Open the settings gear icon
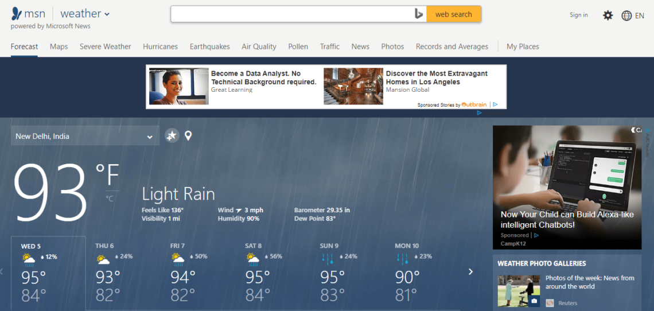The height and width of the screenshot is (311, 654). pyautogui.click(x=608, y=15)
